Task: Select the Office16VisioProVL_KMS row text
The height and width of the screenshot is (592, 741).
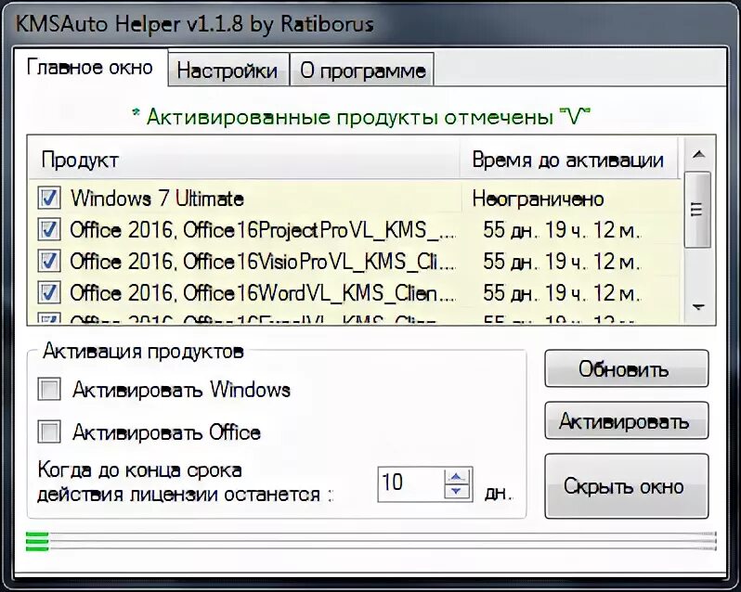Action: click(263, 262)
